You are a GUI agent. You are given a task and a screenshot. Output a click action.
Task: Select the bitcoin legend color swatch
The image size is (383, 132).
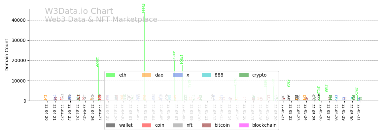click(206, 125)
